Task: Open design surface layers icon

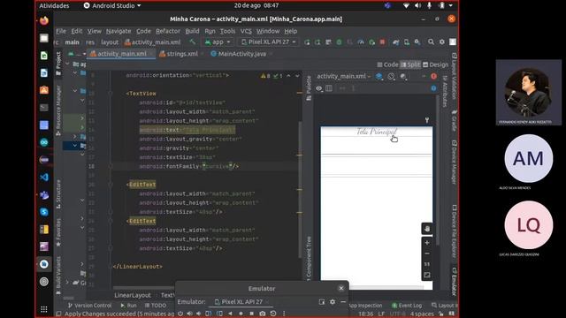Action: click(x=379, y=77)
